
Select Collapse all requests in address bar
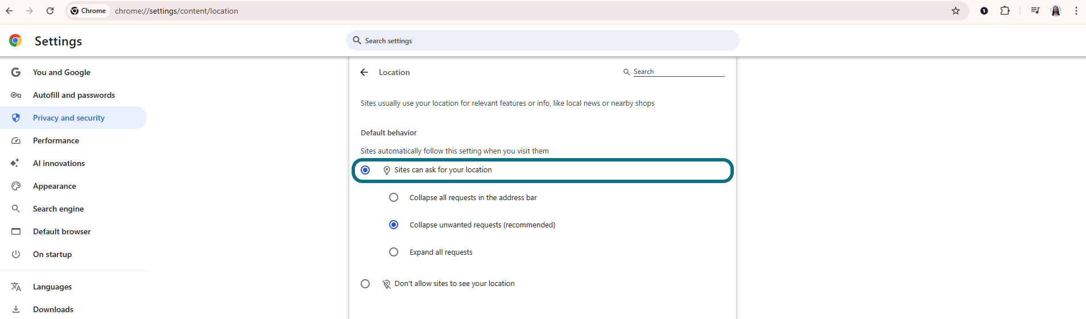click(394, 197)
